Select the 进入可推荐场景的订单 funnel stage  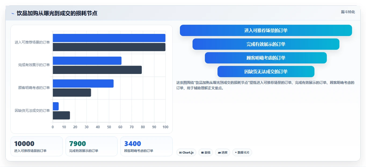pyautogui.click(x=266, y=30)
